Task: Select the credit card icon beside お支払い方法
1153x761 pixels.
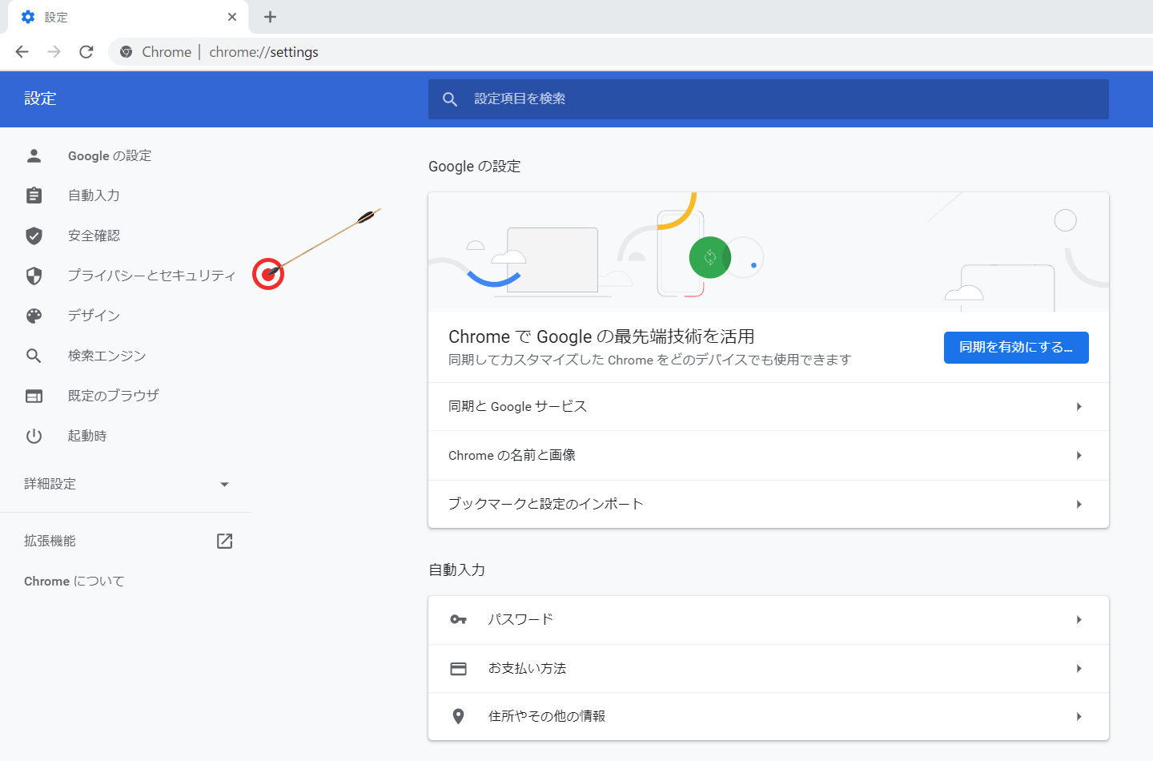Action: (458, 668)
